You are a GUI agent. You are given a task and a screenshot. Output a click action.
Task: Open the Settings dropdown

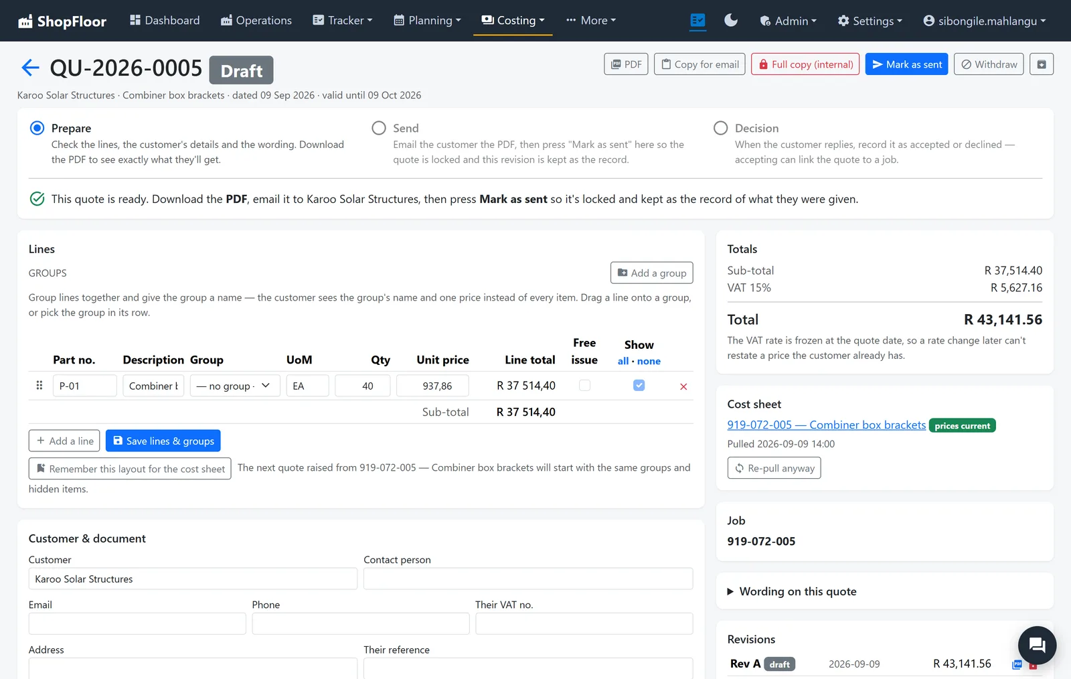[870, 21]
